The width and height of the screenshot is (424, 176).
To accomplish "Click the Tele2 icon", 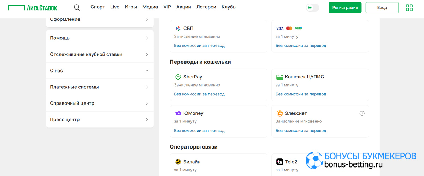I will (x=279, y=162).
